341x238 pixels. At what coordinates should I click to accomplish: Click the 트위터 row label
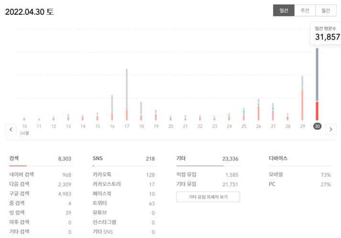[100, 203]
